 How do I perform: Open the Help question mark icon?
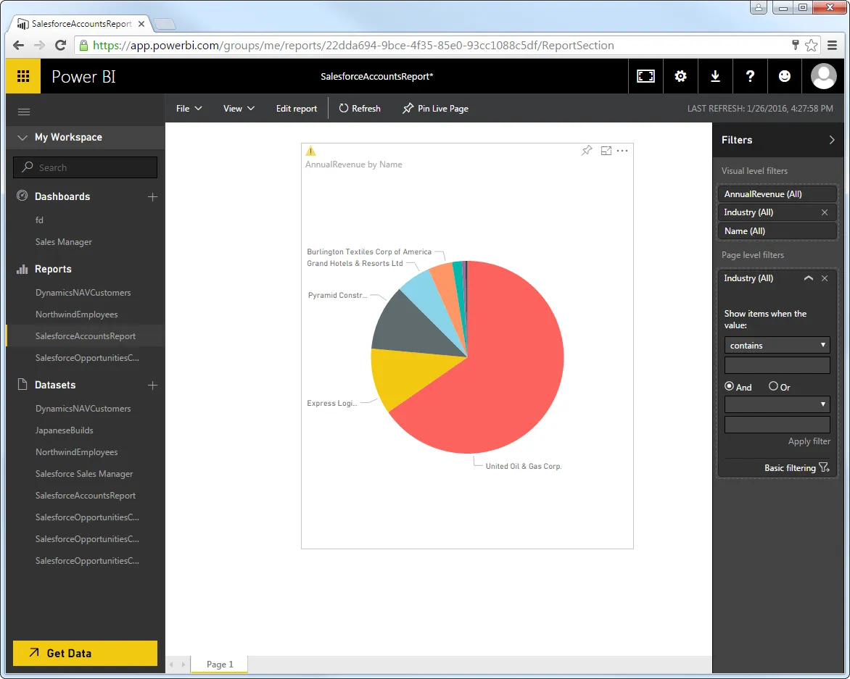tap(750, 75)
